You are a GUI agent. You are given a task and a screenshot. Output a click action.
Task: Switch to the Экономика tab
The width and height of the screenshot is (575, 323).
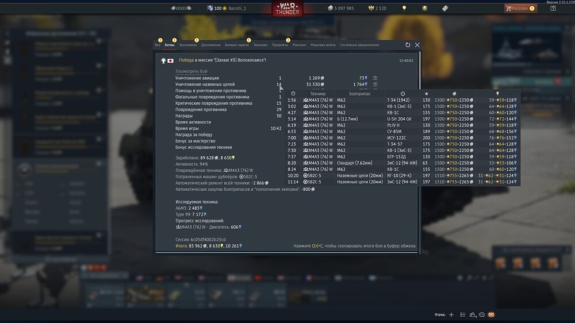click(x=188, y=45)
